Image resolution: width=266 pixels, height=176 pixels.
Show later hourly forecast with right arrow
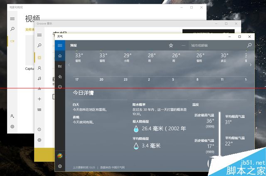[251, 65]
